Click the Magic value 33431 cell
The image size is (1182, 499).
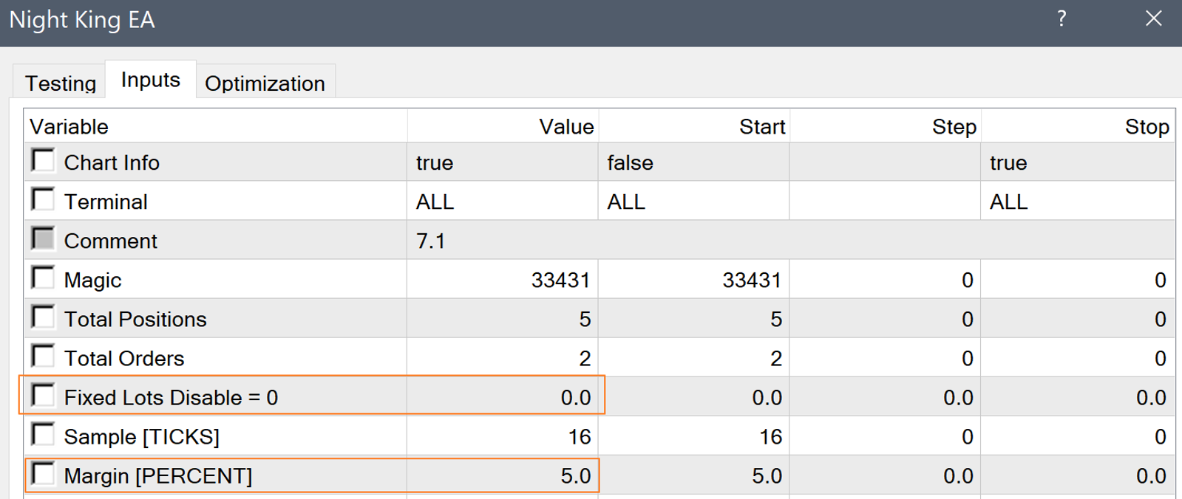click(x=503, y=280)
